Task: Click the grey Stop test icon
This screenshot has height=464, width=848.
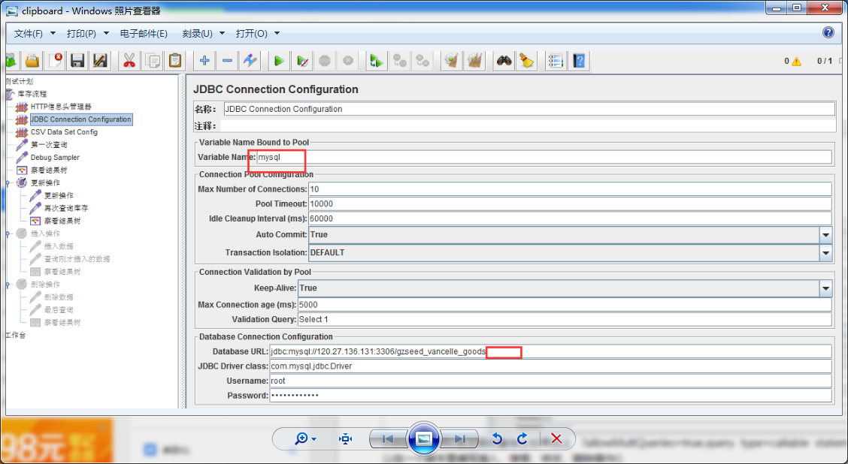Action: [325, 61]
